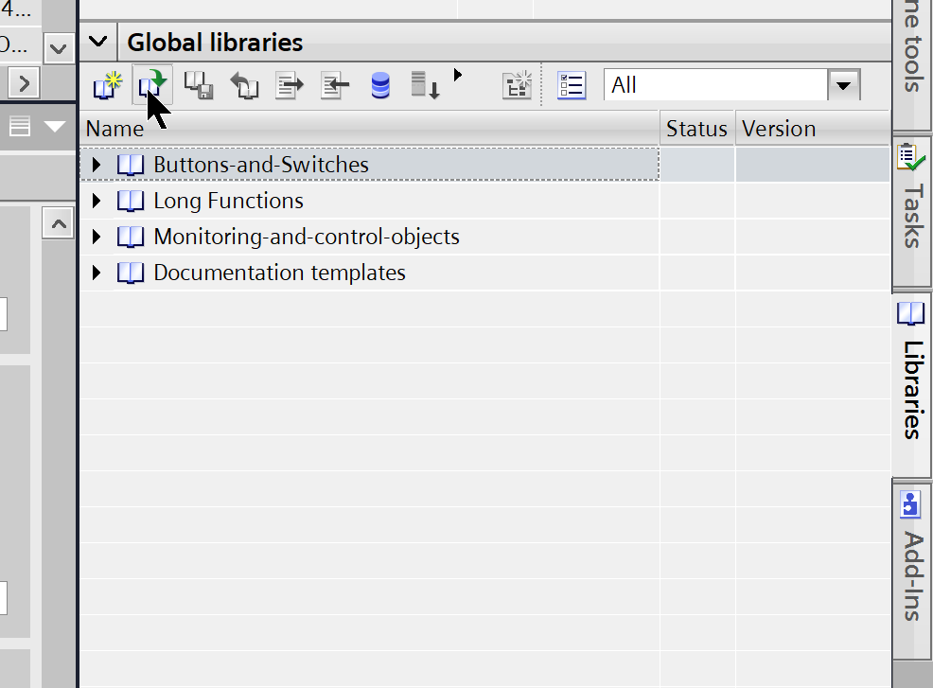Open the All filter dropdown
This screenshot has width=933, height=688.
(843, 86)
